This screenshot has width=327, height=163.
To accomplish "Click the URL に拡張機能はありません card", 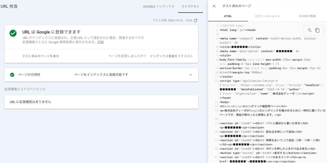I will [101, 102].
